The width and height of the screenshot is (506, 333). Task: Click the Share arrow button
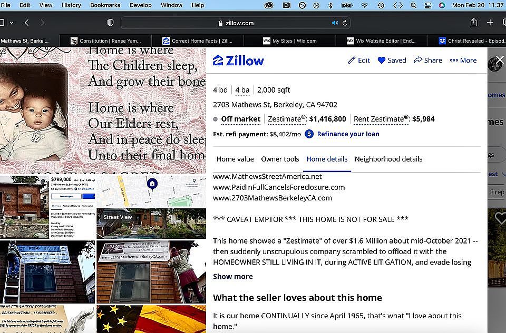428,60
